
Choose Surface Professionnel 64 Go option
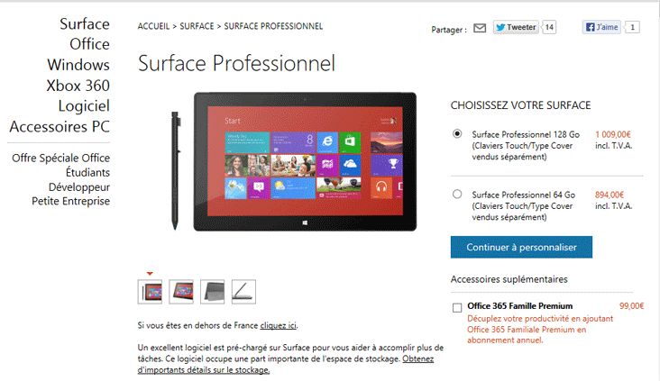click(457, 194)
